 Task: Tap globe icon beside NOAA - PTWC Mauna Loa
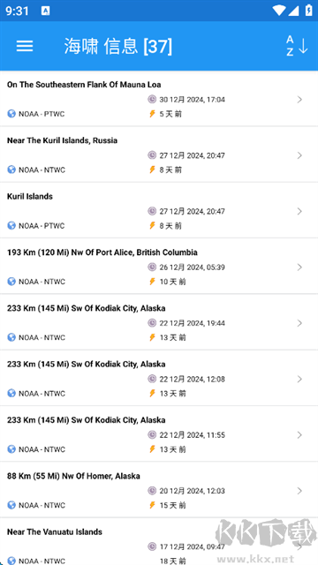coord(11,114)
